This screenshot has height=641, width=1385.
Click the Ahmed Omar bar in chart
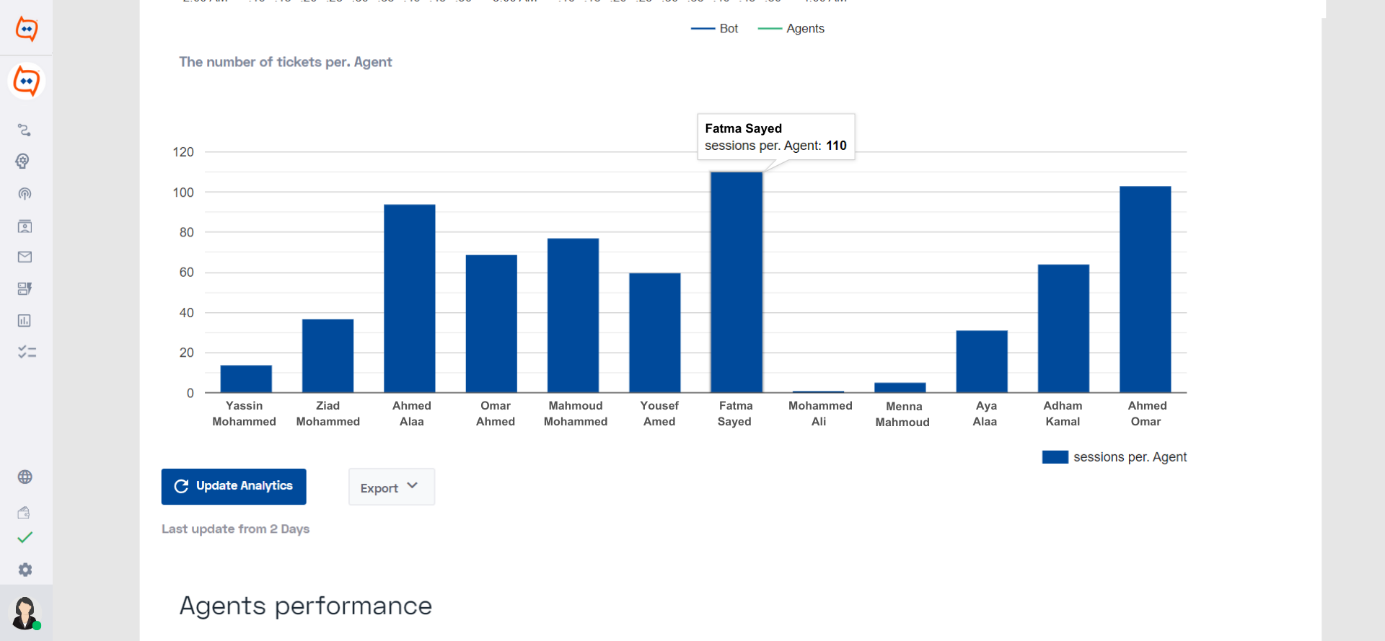[x=1145, y=289]
